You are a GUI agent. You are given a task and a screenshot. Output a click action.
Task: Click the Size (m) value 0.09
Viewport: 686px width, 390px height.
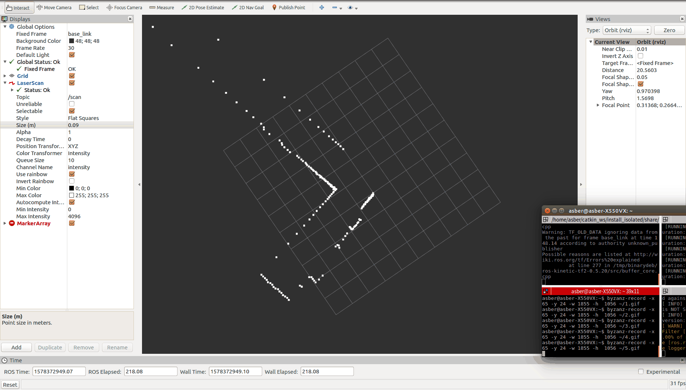pyautogui.click(x=73, y=125)
